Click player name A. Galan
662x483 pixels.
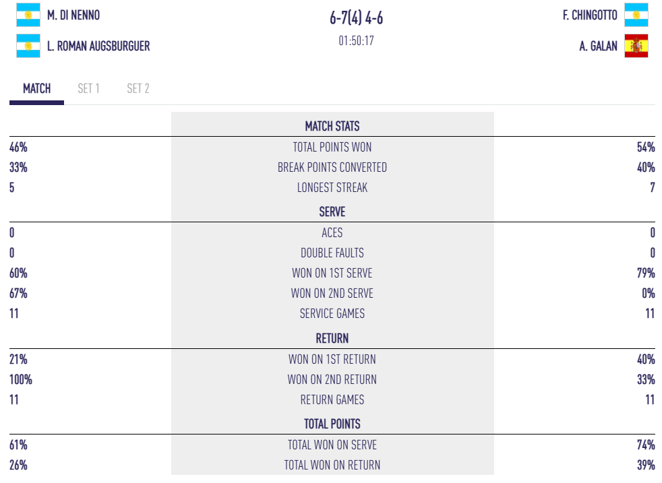[598, 46]
